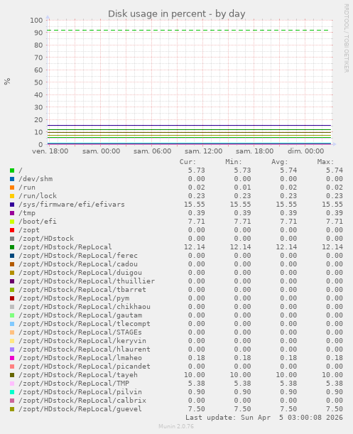
Task: Click the Max: column header
Action: (325, 162)
